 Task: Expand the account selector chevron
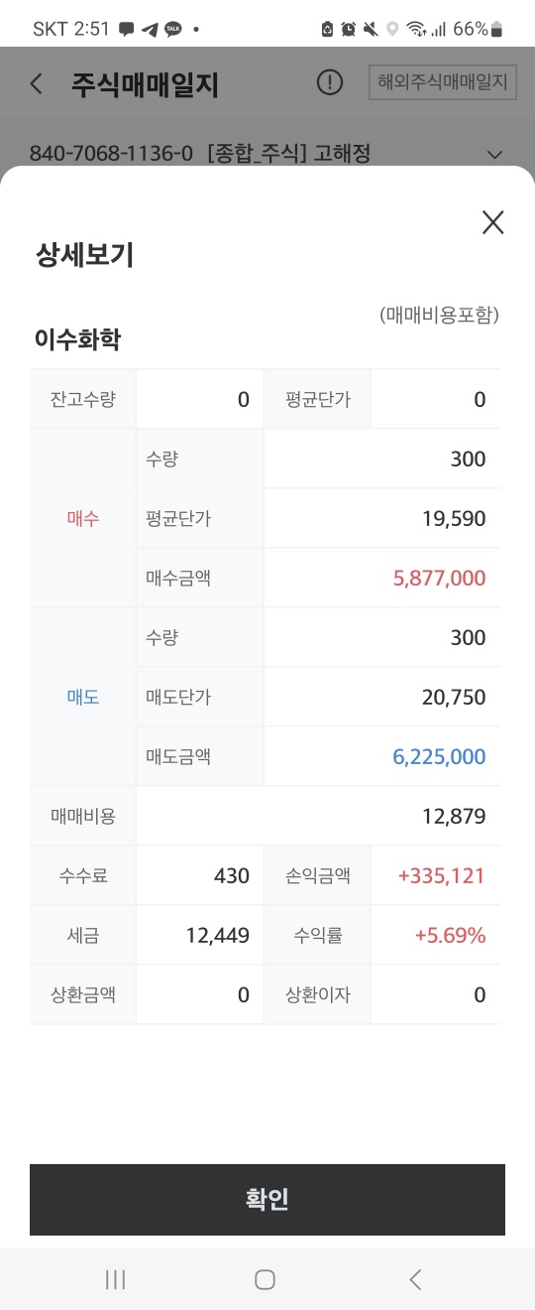click(495, 154)
